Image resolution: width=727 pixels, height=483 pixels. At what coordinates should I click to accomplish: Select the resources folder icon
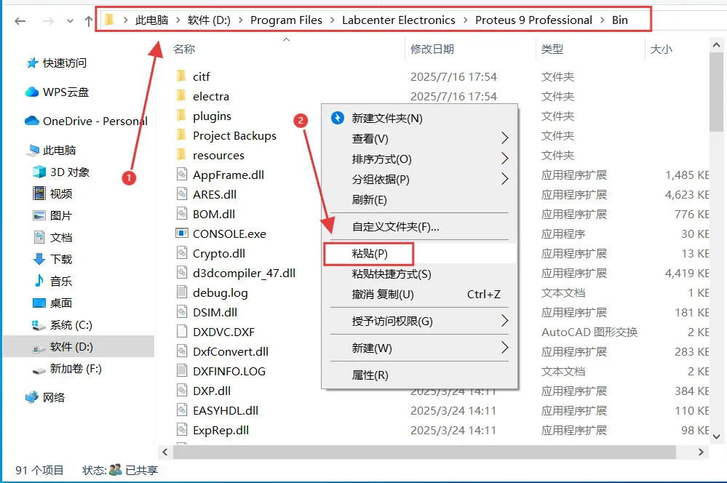pyautogui.click(x=181, y=155)
